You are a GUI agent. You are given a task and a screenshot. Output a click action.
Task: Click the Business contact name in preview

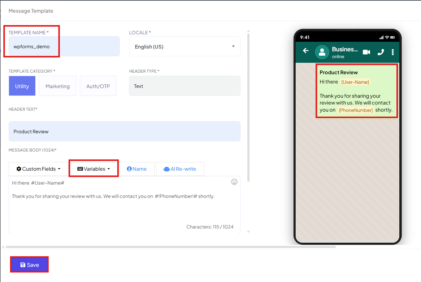point(345,49)
